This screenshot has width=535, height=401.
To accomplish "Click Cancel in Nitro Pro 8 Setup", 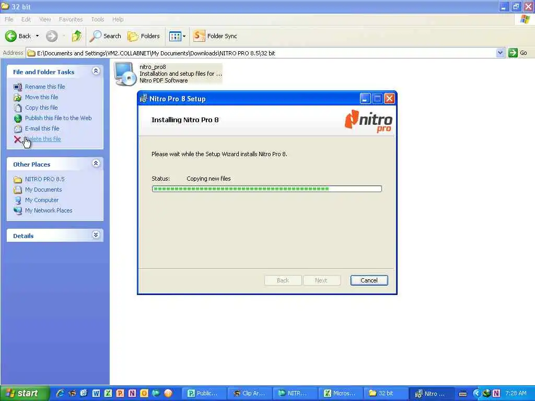I will (x=369, y=280).
